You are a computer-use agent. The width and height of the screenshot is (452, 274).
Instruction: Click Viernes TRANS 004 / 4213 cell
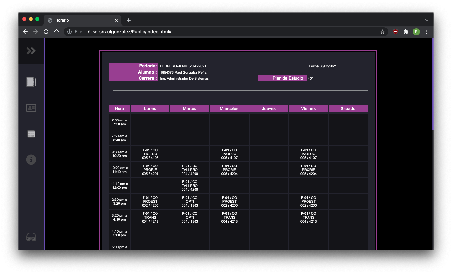click(x=308, y=217)
